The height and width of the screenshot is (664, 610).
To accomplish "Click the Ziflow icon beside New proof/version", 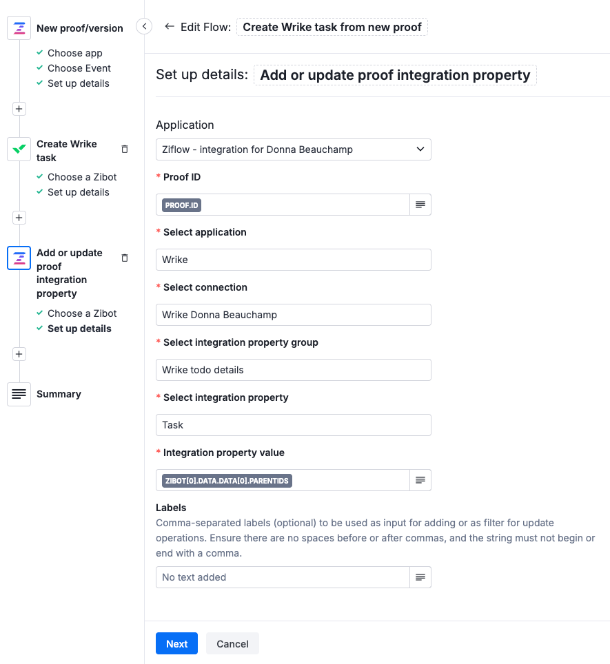I will (x=19, y=28).
